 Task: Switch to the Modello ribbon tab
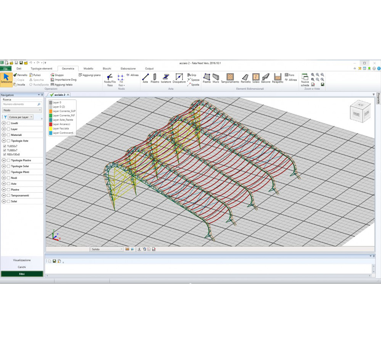pos(89,69)
